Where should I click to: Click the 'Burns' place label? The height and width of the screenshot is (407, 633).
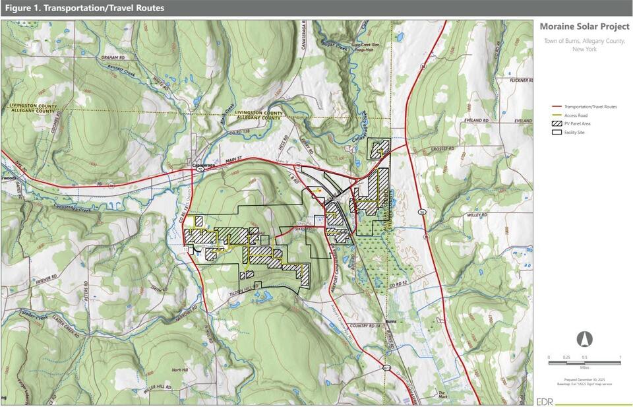coord(391,321)
